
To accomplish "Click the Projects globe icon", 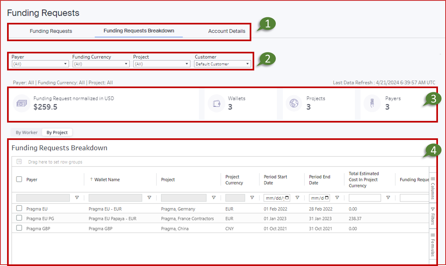I will coord(294,103).
